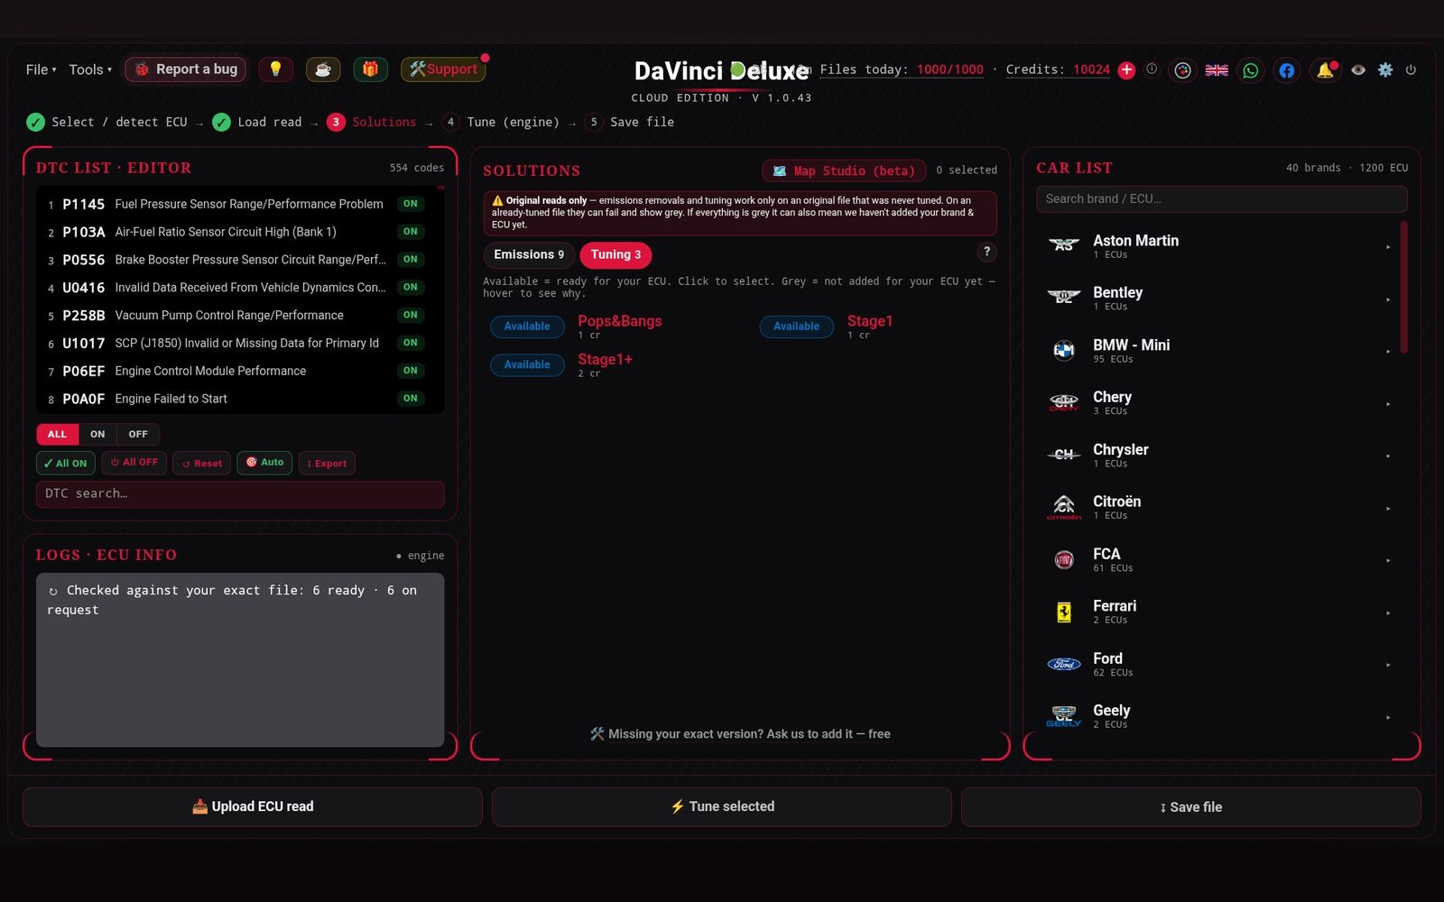Focus the DTC search field
1444x902 pixels.
pyautogui.click(x=240, y=493)
